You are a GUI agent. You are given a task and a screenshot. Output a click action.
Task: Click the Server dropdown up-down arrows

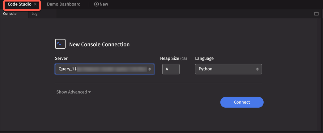[x=150, y=69]
